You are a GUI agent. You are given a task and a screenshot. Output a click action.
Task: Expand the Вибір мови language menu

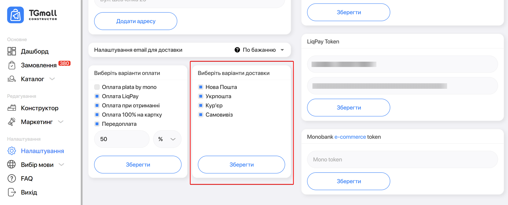(37, 165)
